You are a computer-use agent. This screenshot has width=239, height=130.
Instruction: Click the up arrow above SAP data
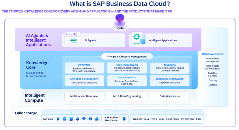71,112
